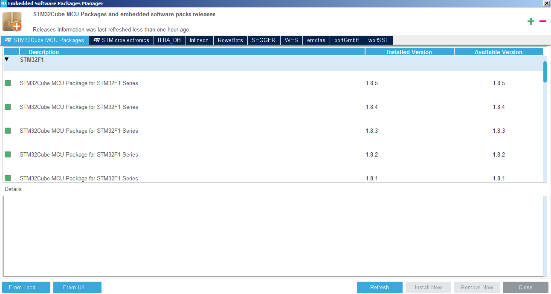Switch to the SEGGER tab

264,40
